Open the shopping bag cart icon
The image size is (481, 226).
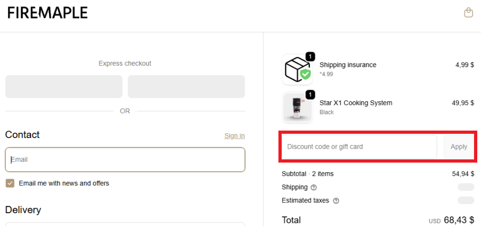[x=468, y=12]
